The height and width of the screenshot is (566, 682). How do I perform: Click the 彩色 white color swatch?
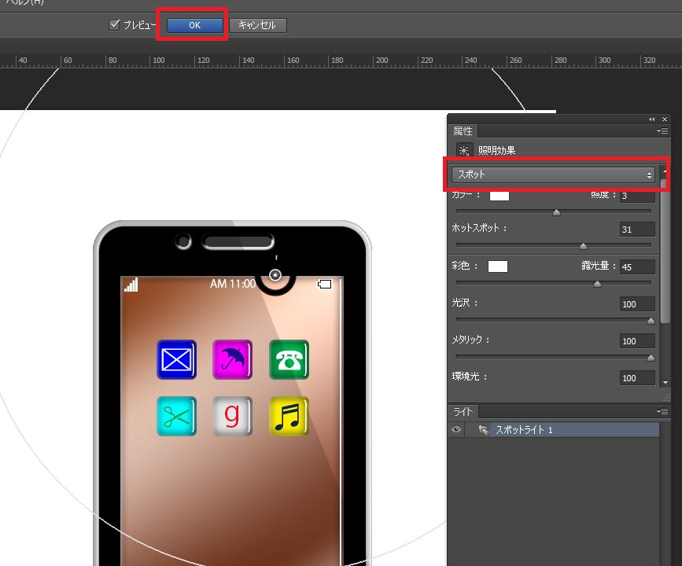pyautogui.click(x=498, y=266)
